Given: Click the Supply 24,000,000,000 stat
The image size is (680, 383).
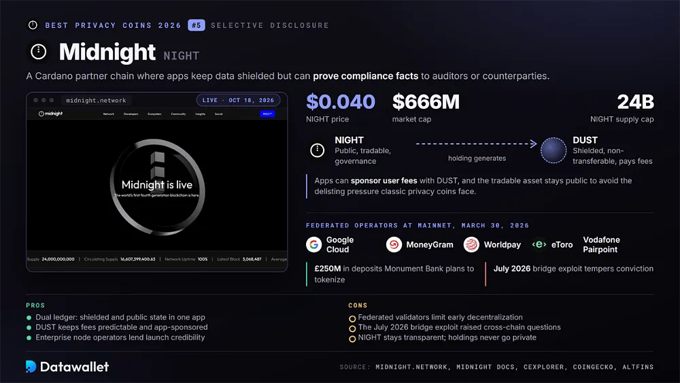Looking at the screenshot, I should point(51,259).
